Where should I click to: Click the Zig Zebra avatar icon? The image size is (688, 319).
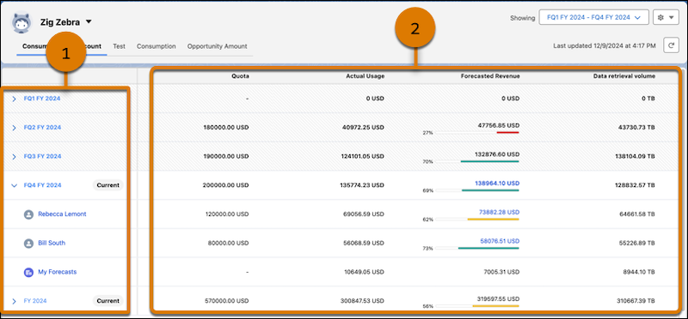click(x=22, y=23)
